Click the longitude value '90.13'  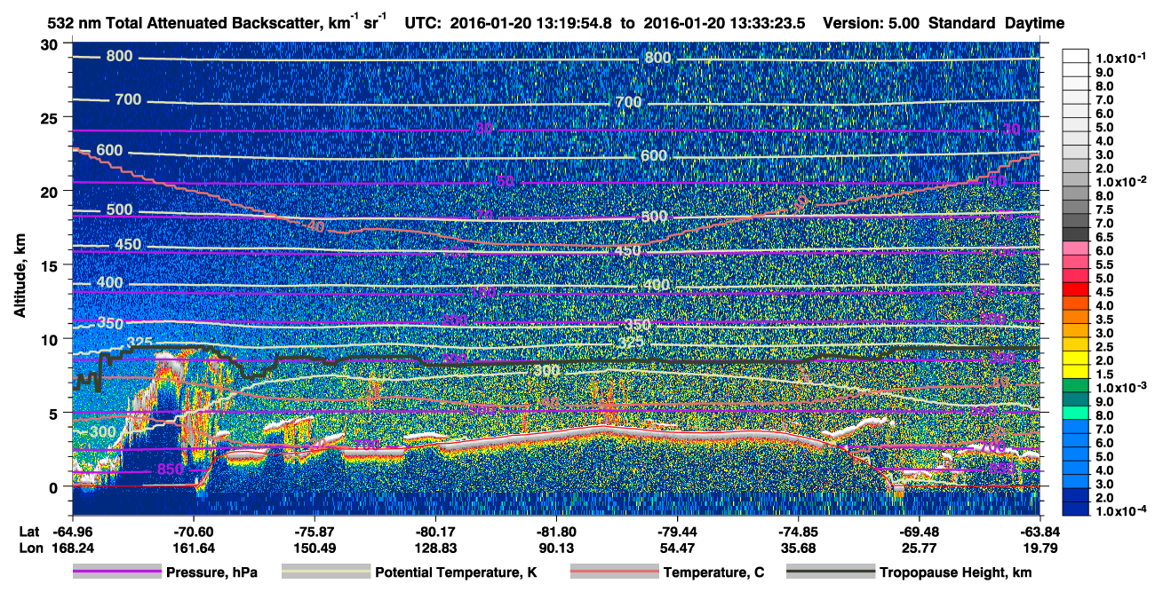[556, 548]
